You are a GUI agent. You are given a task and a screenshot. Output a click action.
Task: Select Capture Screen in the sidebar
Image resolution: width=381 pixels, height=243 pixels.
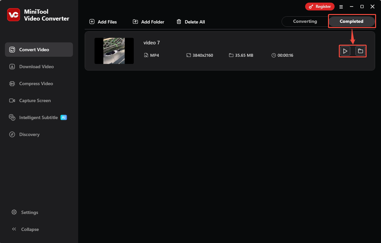(x=12, y=100)
